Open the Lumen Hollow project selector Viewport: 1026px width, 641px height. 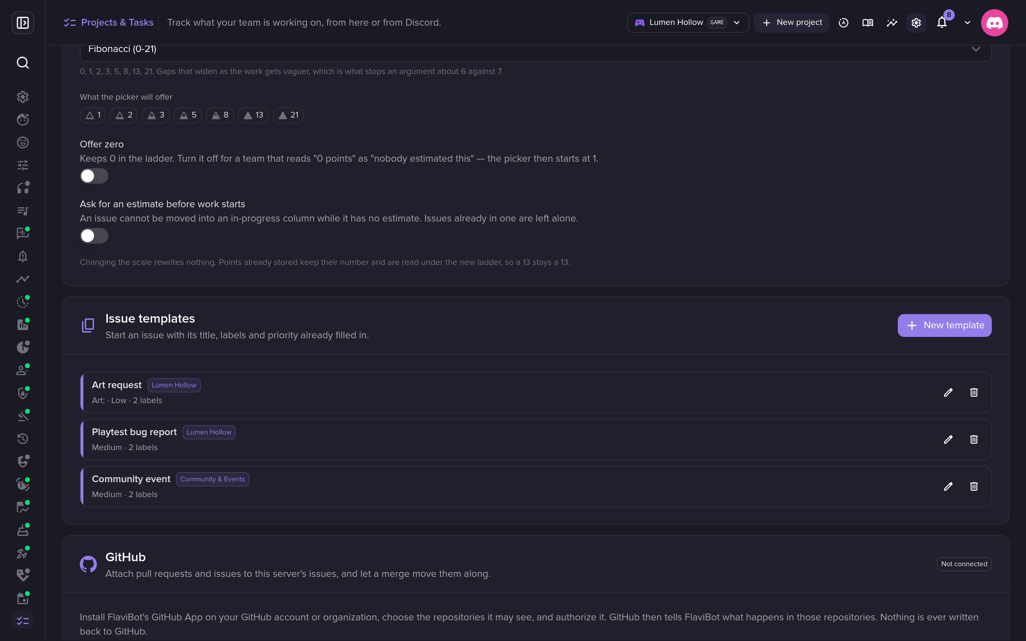(x=688, y=22)
